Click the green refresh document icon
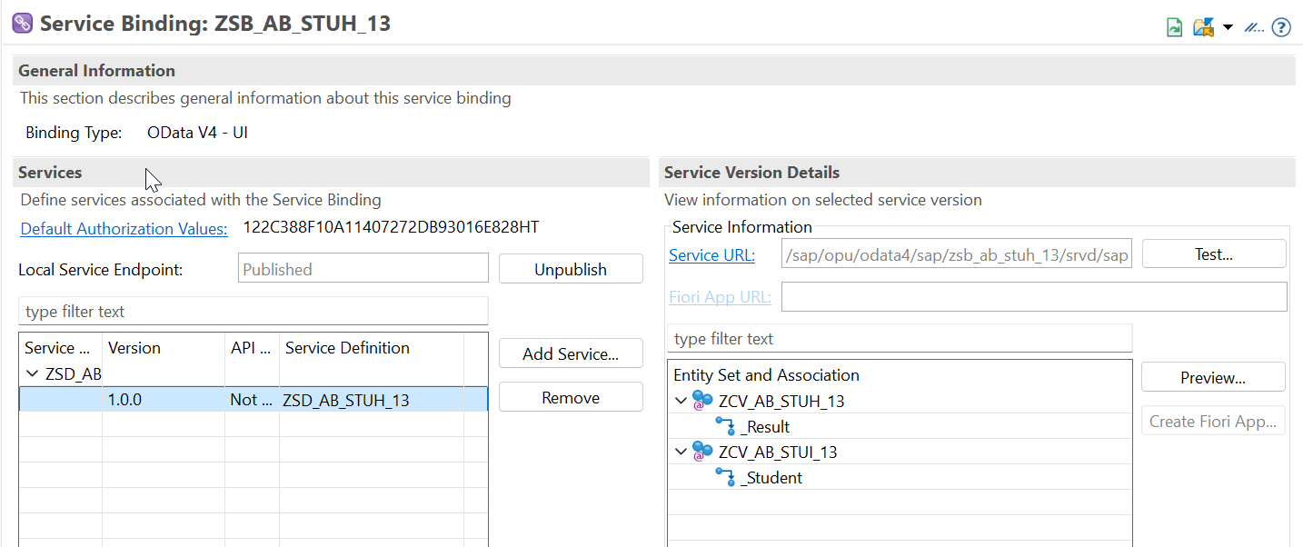 click(1175, 27)
